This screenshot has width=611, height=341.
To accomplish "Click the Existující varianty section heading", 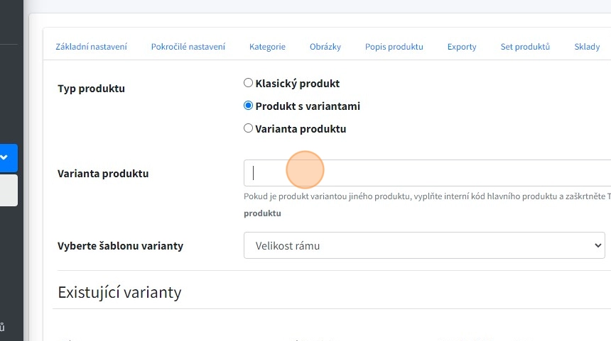I will tap(119, 292).
